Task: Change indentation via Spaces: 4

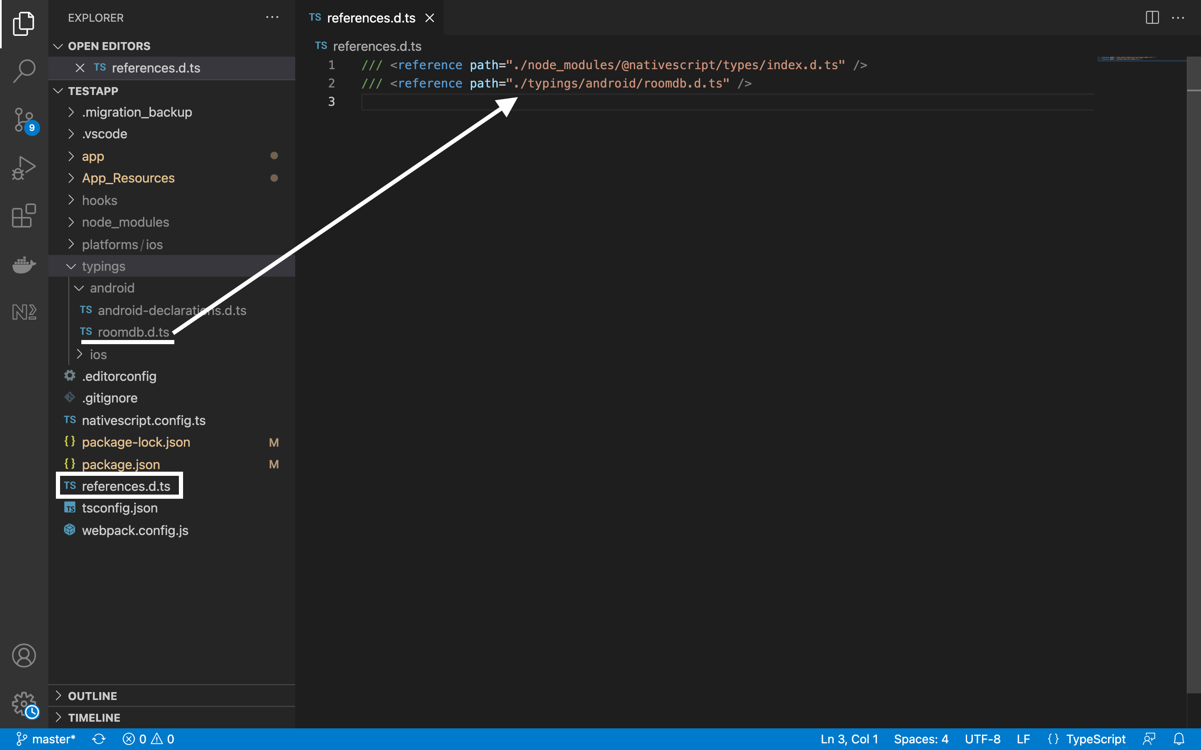Action: (x=921, y=739)
